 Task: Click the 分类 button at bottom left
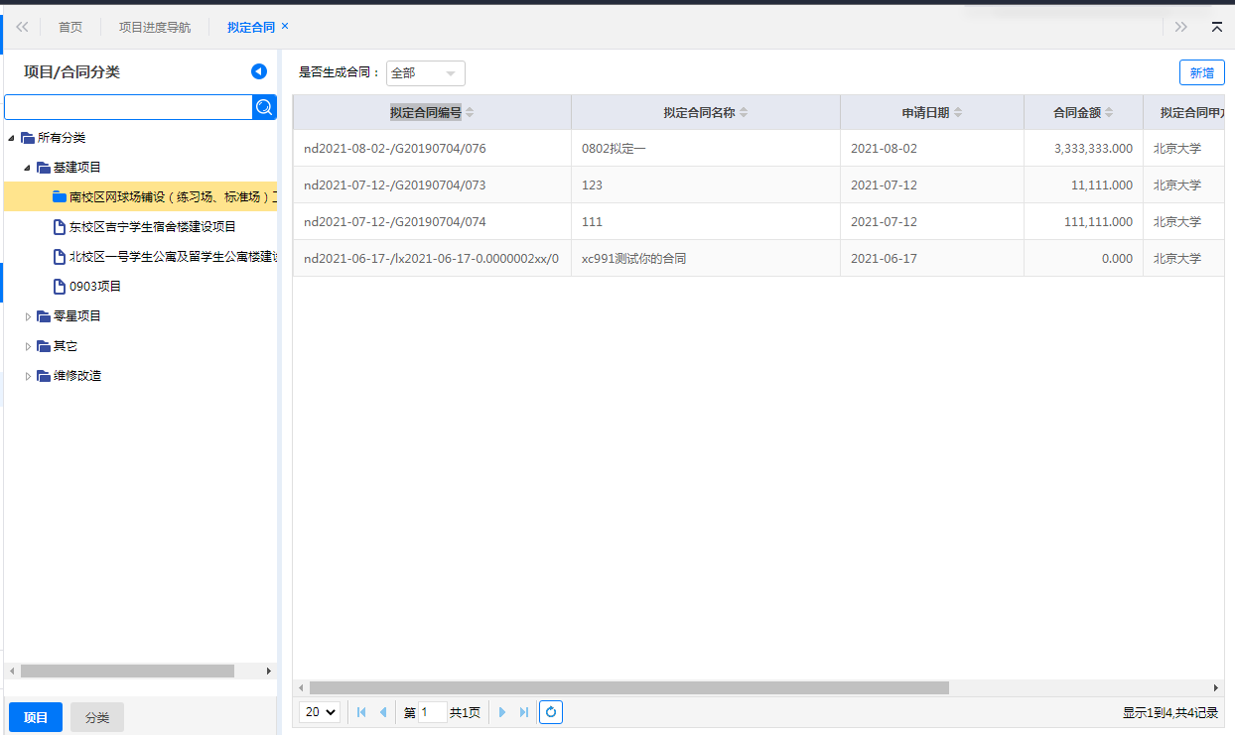point(97,717)
